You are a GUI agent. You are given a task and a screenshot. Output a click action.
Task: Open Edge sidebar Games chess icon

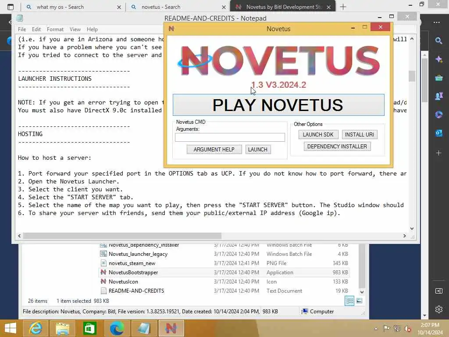pos(438,96)
